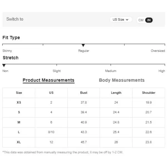Click the Oversized fit label
Image resolution: width=167 pixels, height=167 pixels.
coord(158,51)
